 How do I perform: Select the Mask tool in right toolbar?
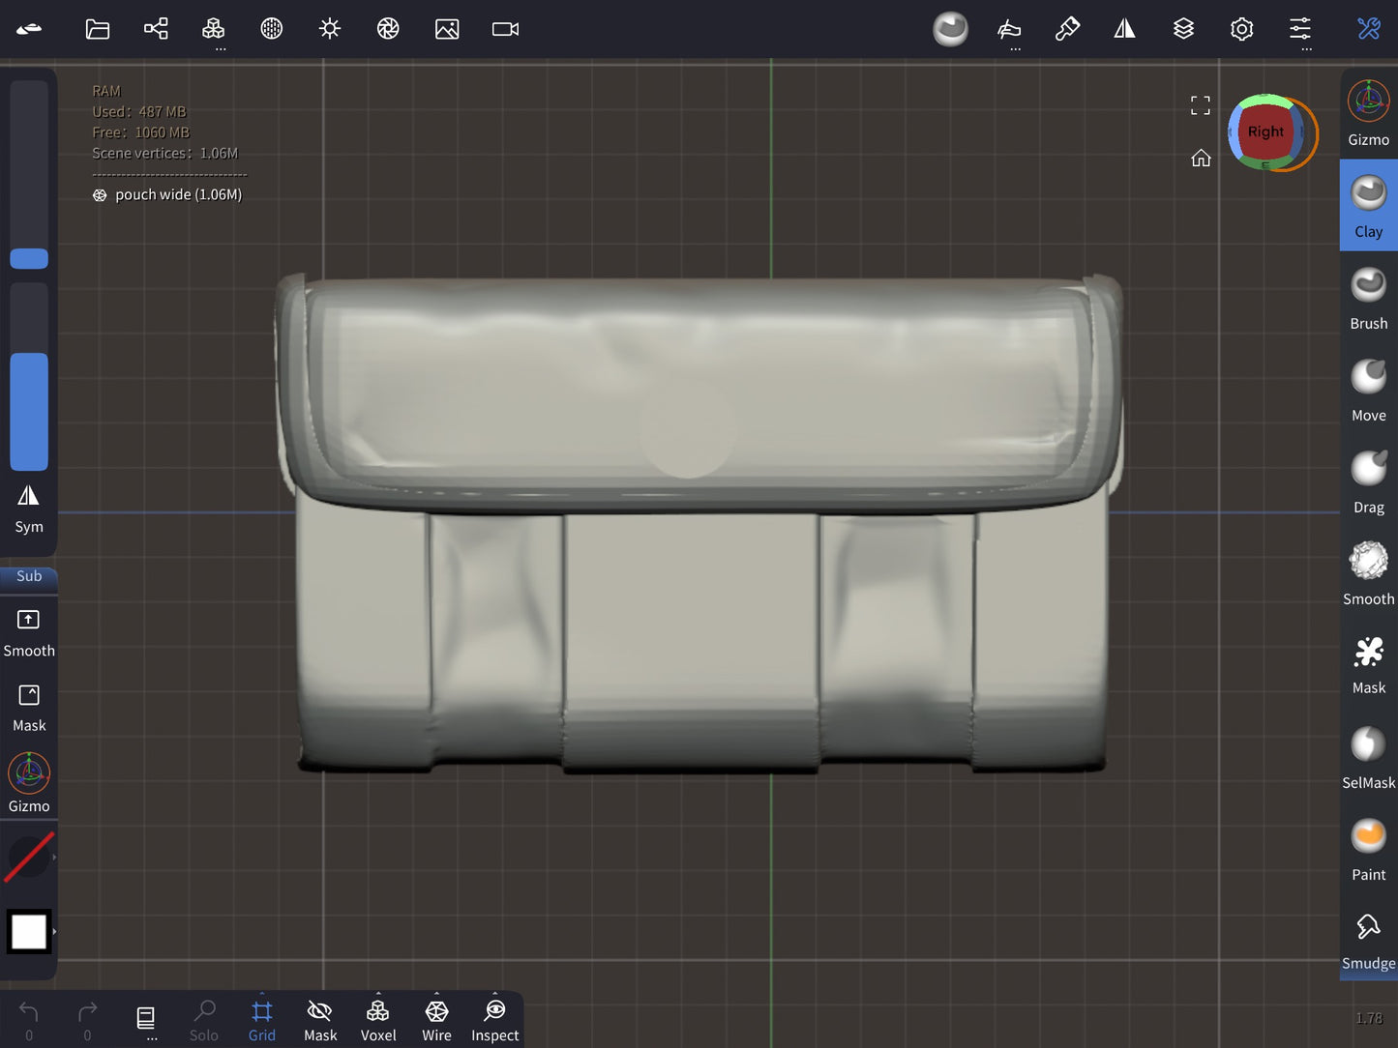1369,665
